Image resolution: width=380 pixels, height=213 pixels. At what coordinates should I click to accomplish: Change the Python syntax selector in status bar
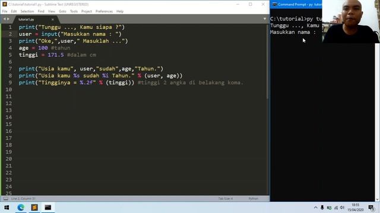pyautogui.click(x=254, y=199)
